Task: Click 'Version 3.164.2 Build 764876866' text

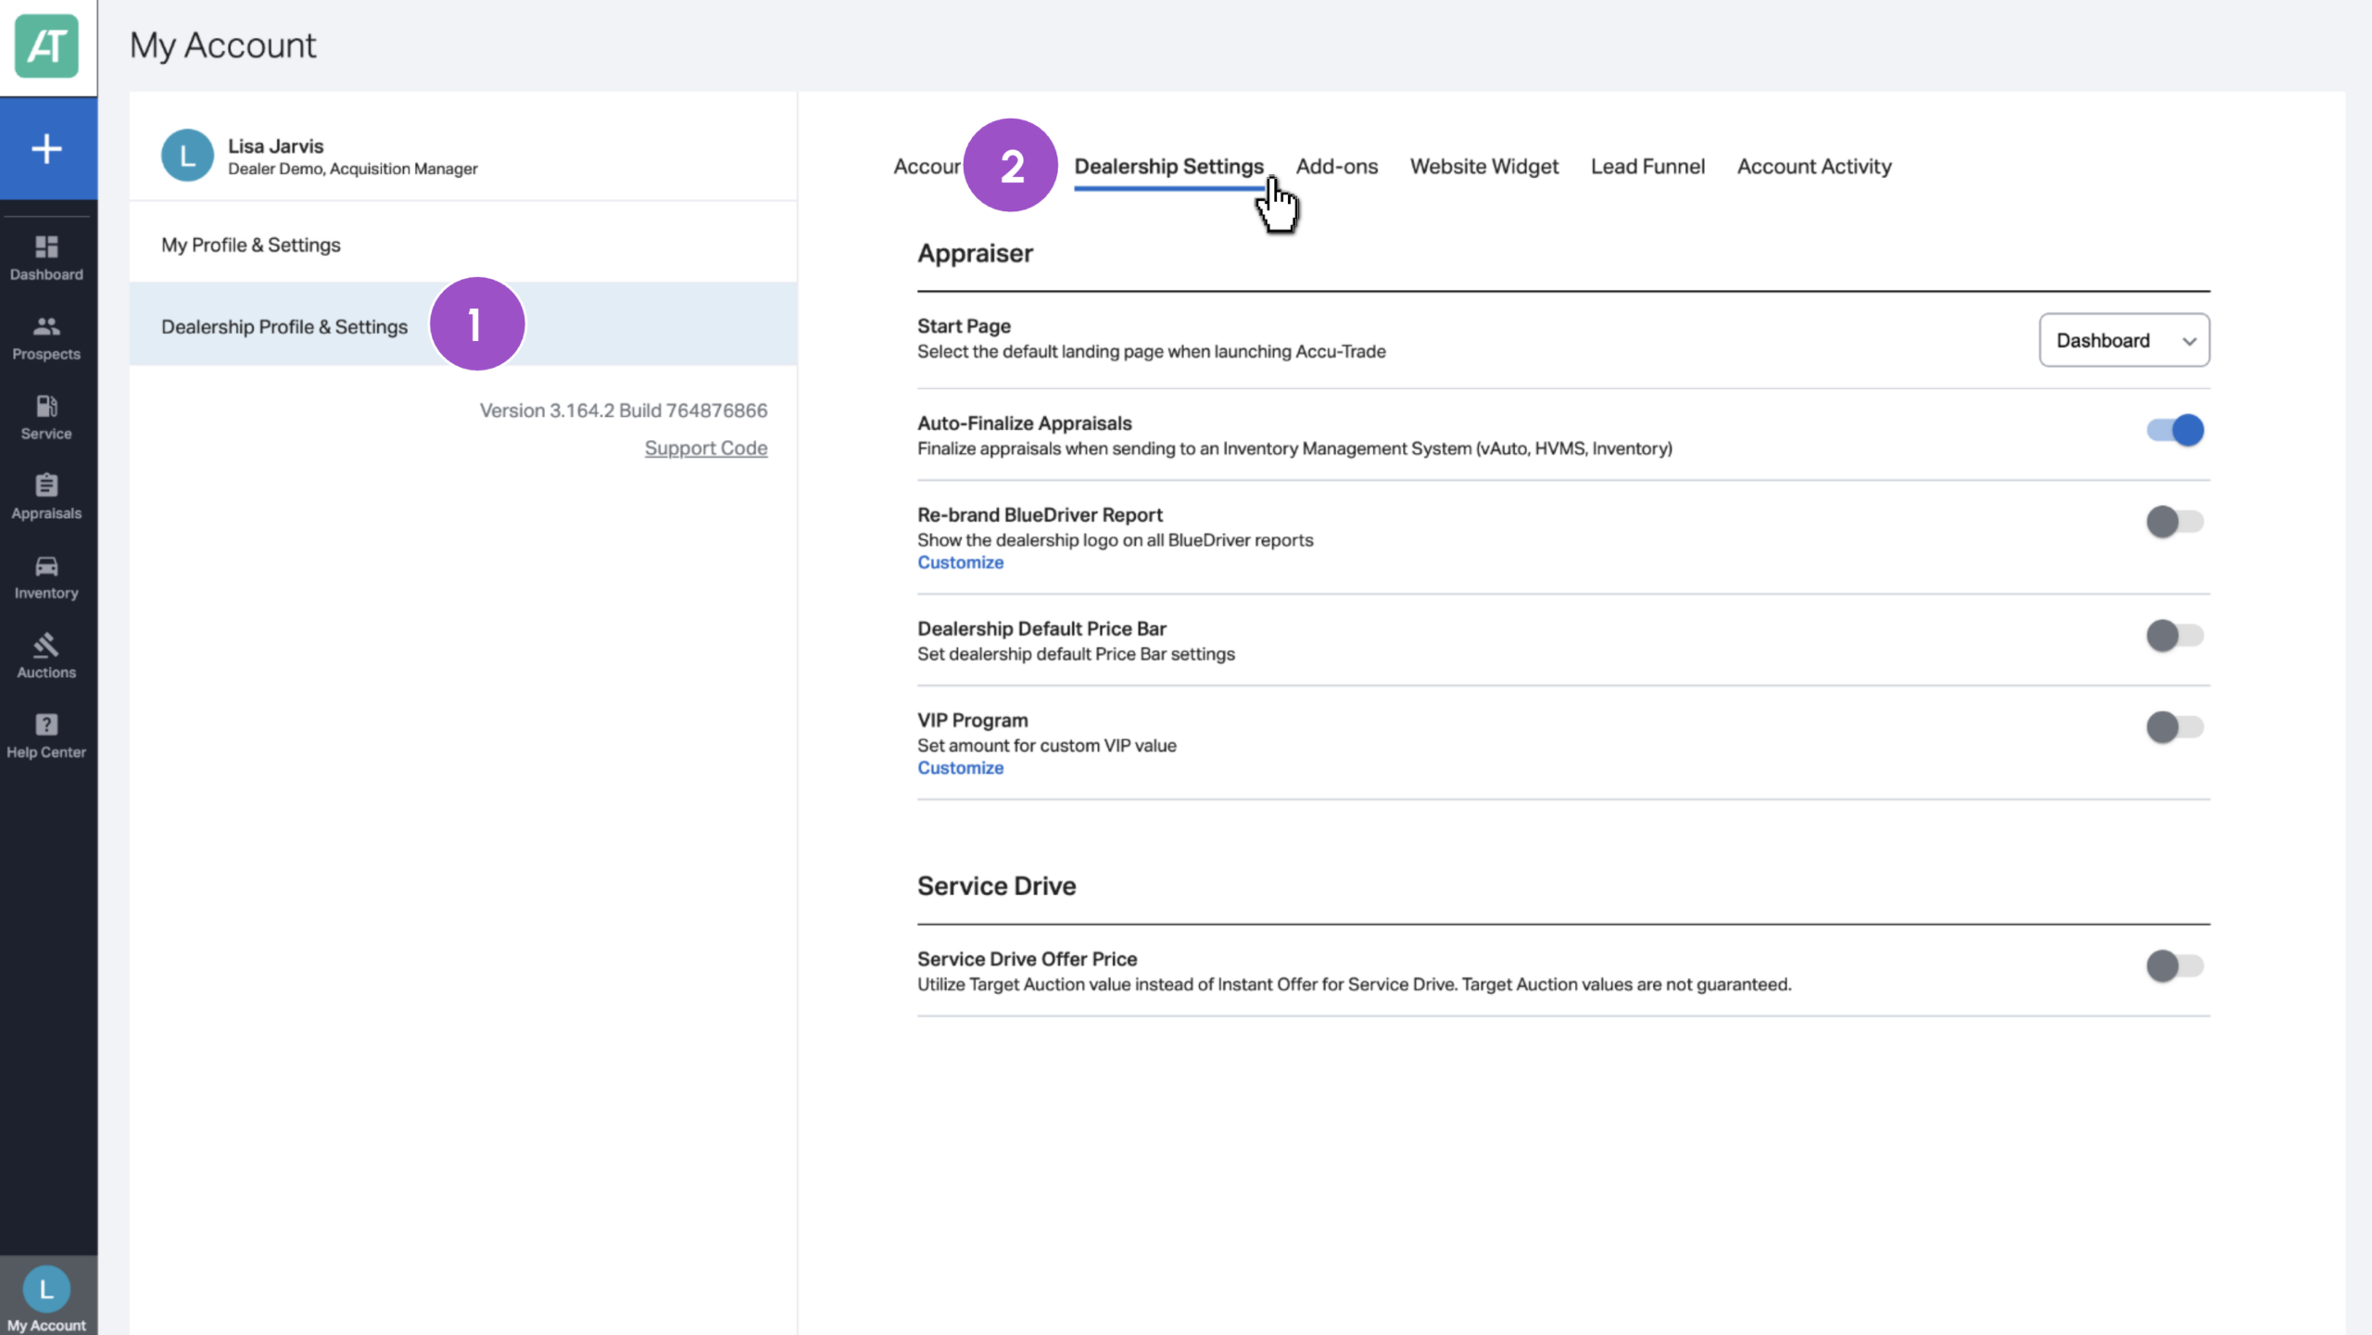Action: pos(624,410)
